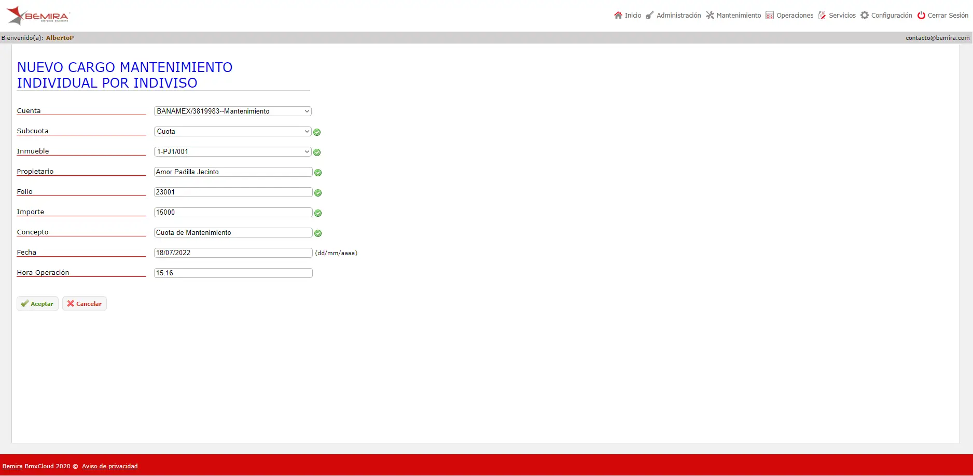The image size is (973, 476).
Task: Click the Hora Operación label
Action: [43, 272]
